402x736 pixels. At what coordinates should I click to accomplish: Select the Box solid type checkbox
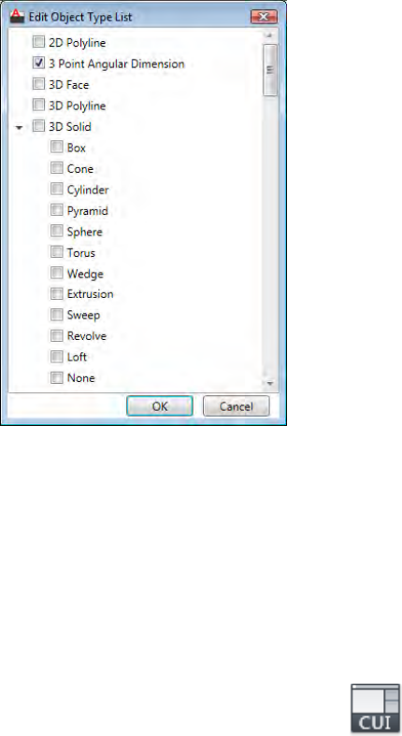pos(57,148)
